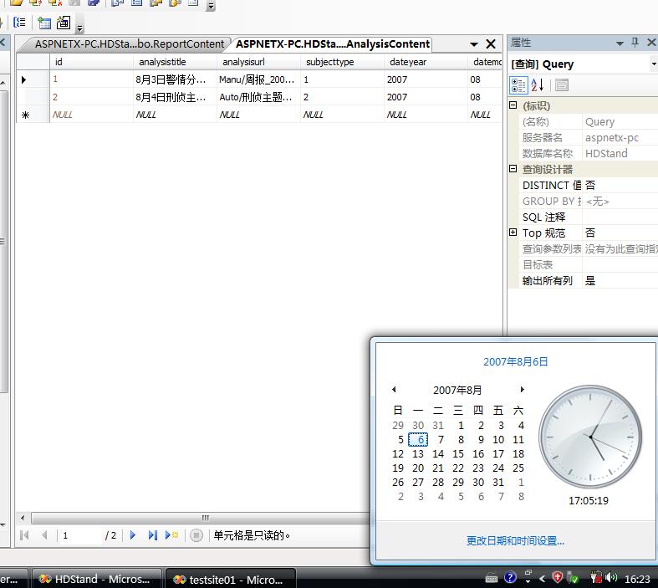Open the [查询] Query object dropdown
Screen dimensions: 658x588
653,64
